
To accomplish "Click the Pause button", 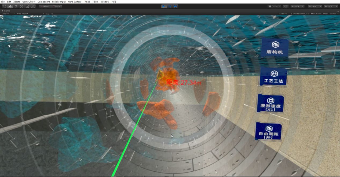I will 170,6.
